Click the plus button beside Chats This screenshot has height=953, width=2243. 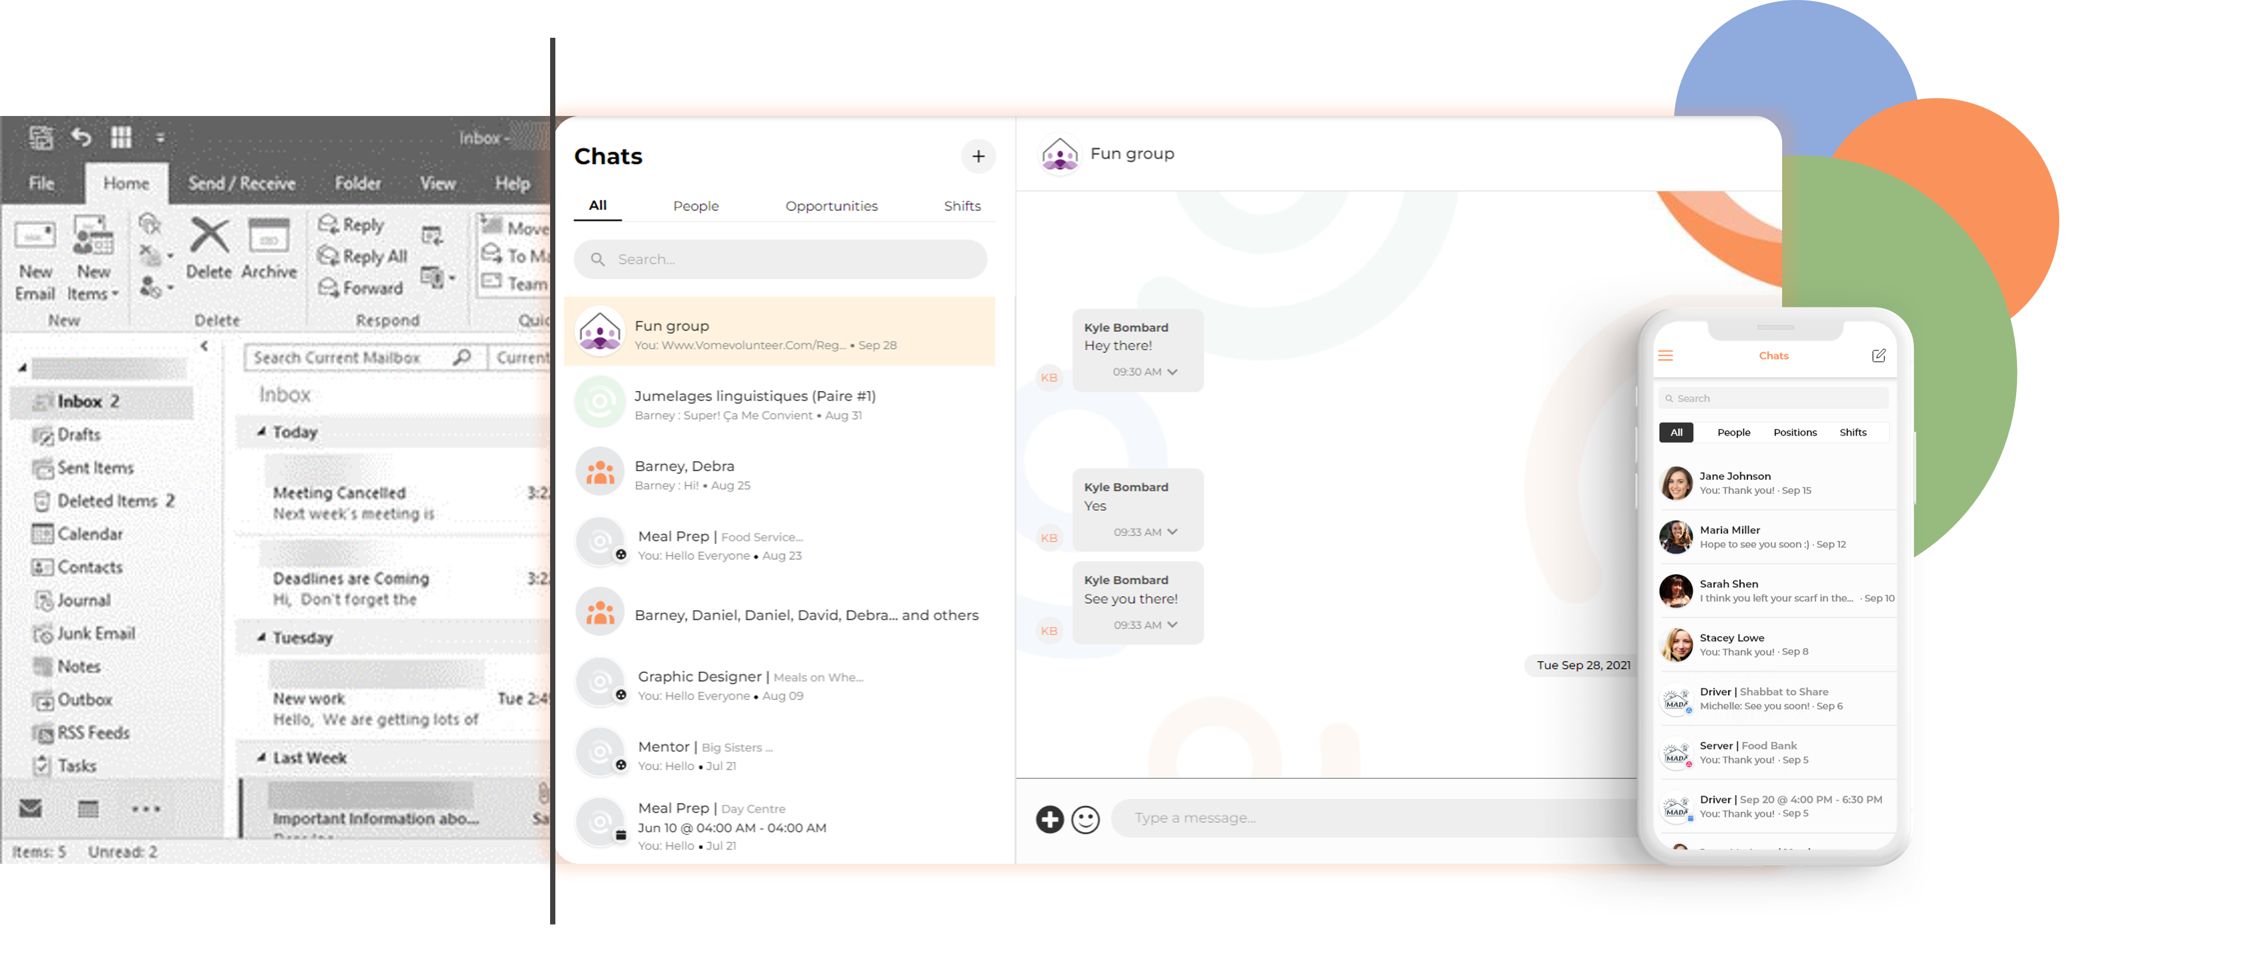tap(978, 156)
